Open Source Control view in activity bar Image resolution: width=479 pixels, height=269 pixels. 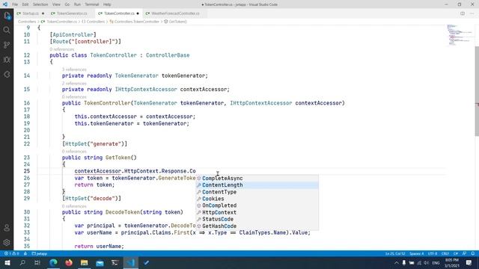click(x=7, y=45)
